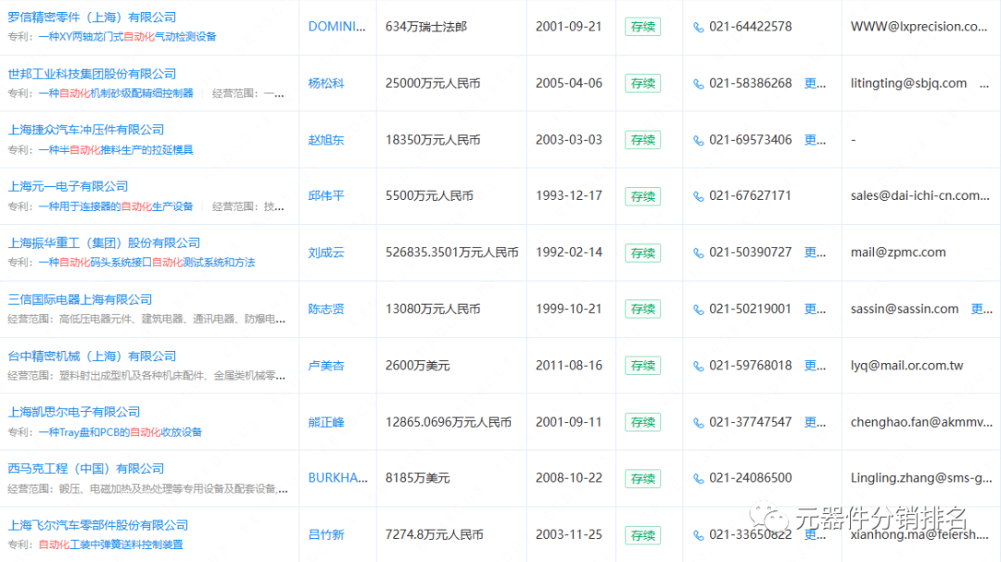
Task: Click phone icon next to 021-37747547
Action: pyautogui.click(x=699, y=423)
